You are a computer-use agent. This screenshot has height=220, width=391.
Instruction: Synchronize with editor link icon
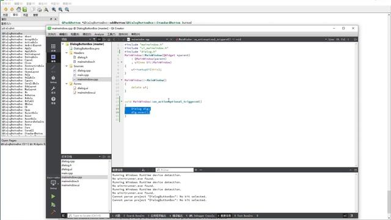coord(99,39)
